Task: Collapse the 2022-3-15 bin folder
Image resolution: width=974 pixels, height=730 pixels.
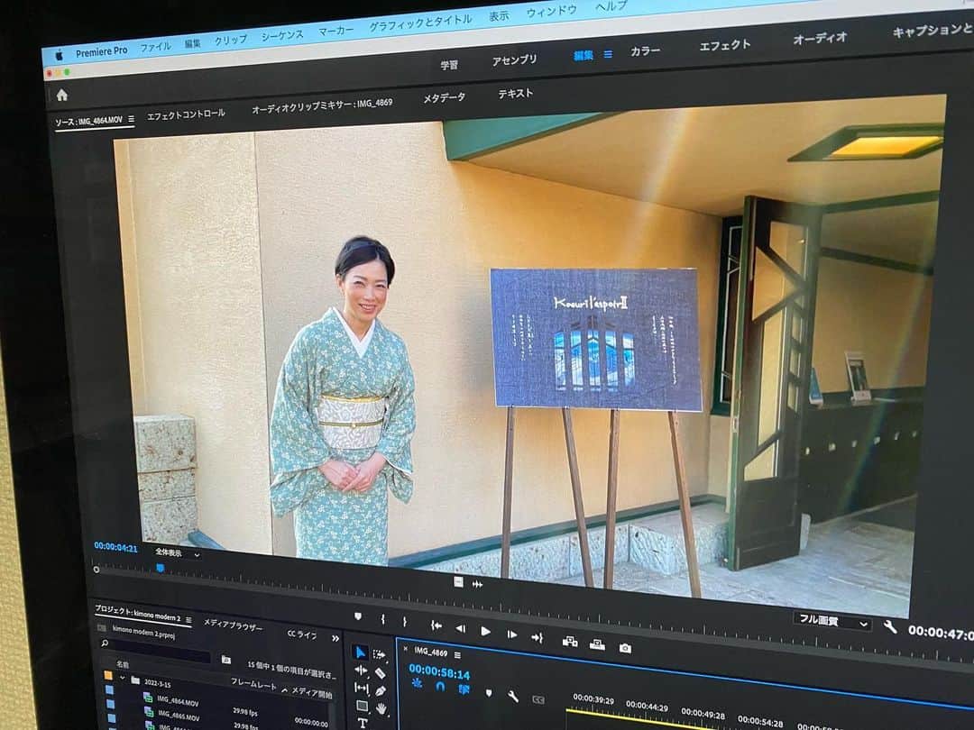Action: click(123, 679)
